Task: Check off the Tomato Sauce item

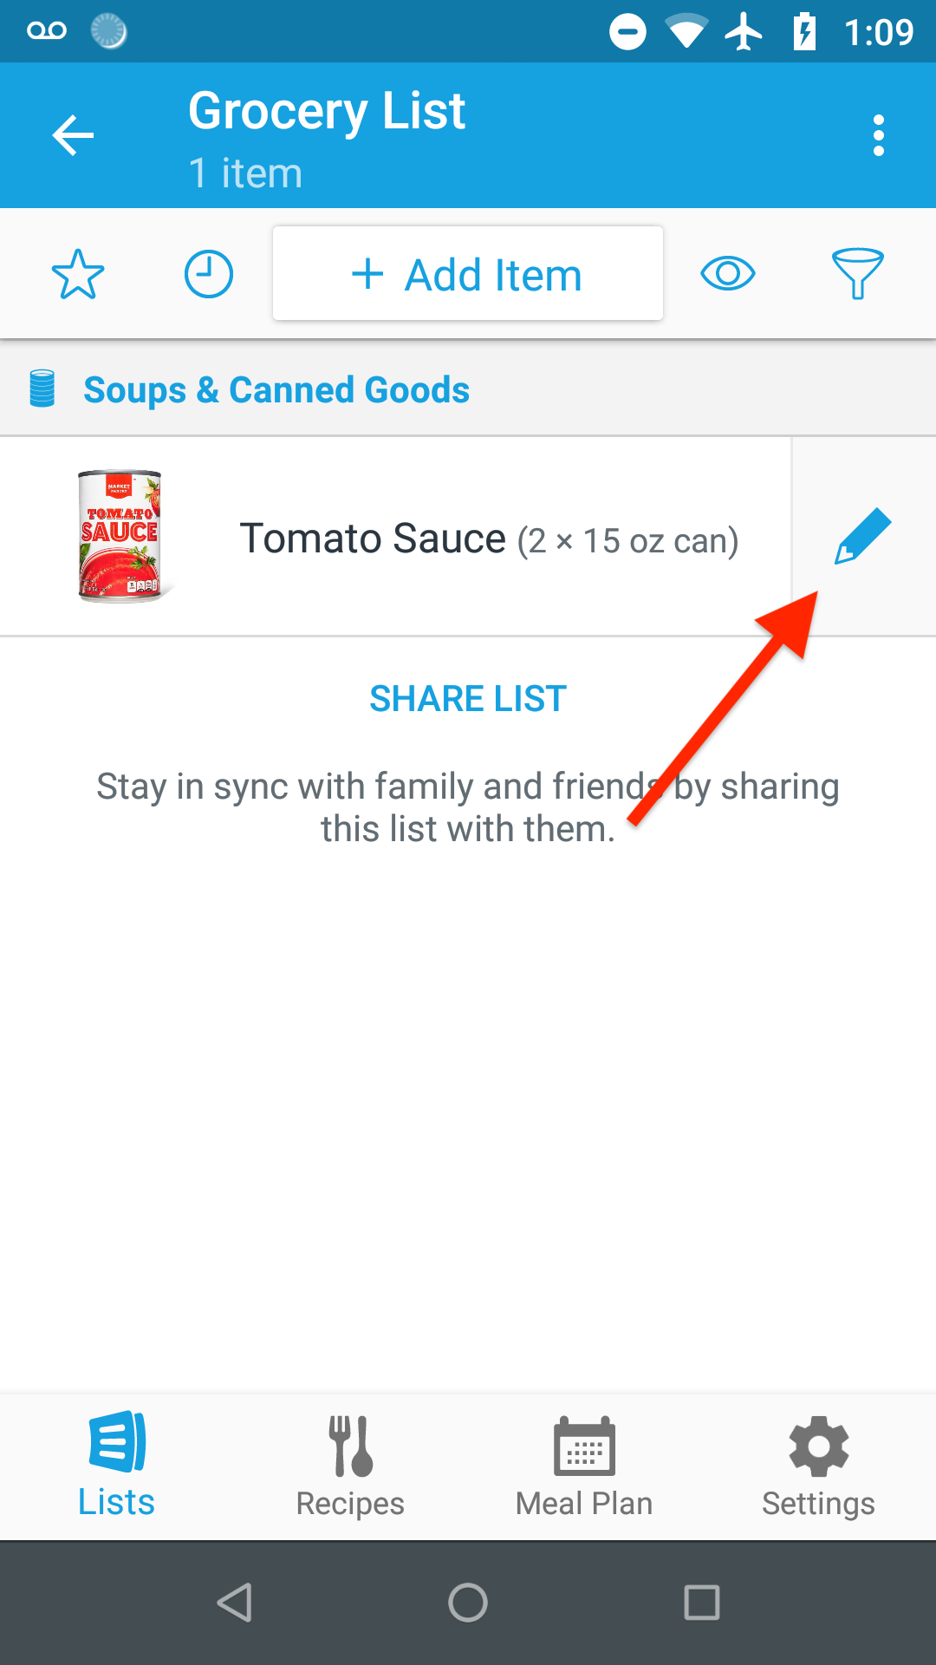Action: click(x=489, y=539)
